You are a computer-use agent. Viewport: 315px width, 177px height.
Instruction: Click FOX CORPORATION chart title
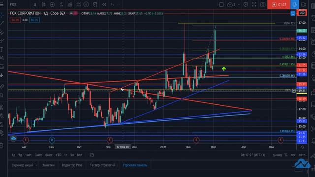click(25, 13)
